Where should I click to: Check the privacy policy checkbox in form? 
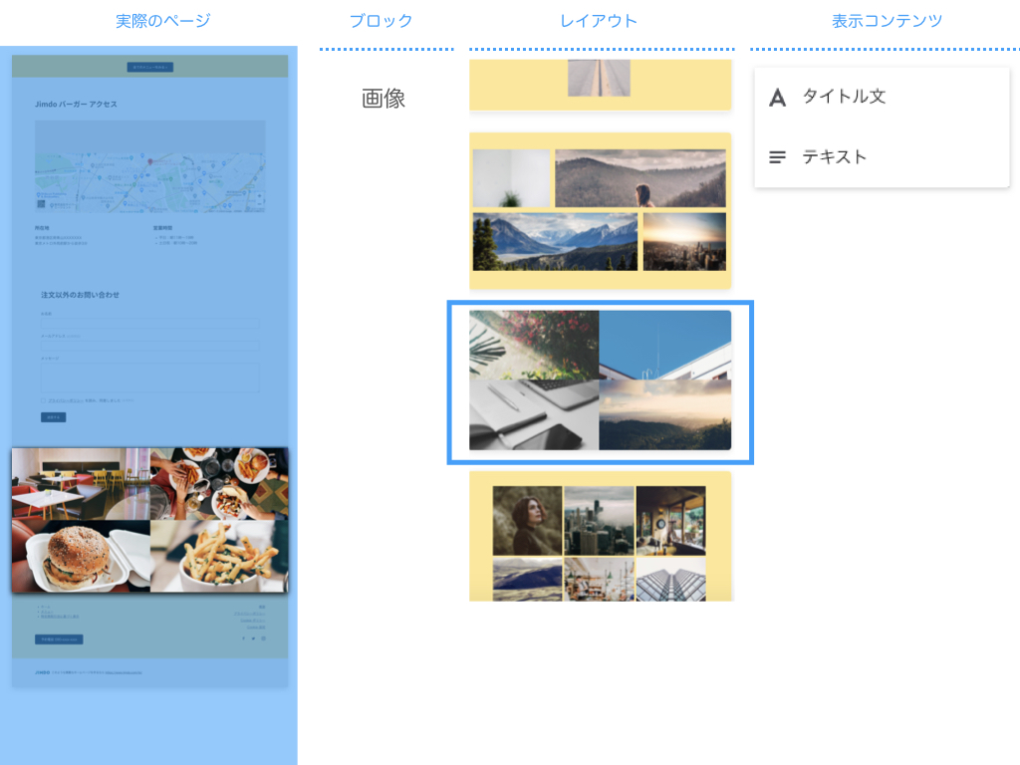(44, 400)
